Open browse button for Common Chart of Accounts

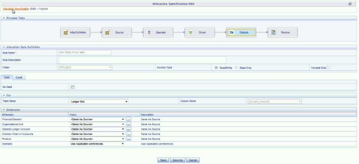coord(129,134)
